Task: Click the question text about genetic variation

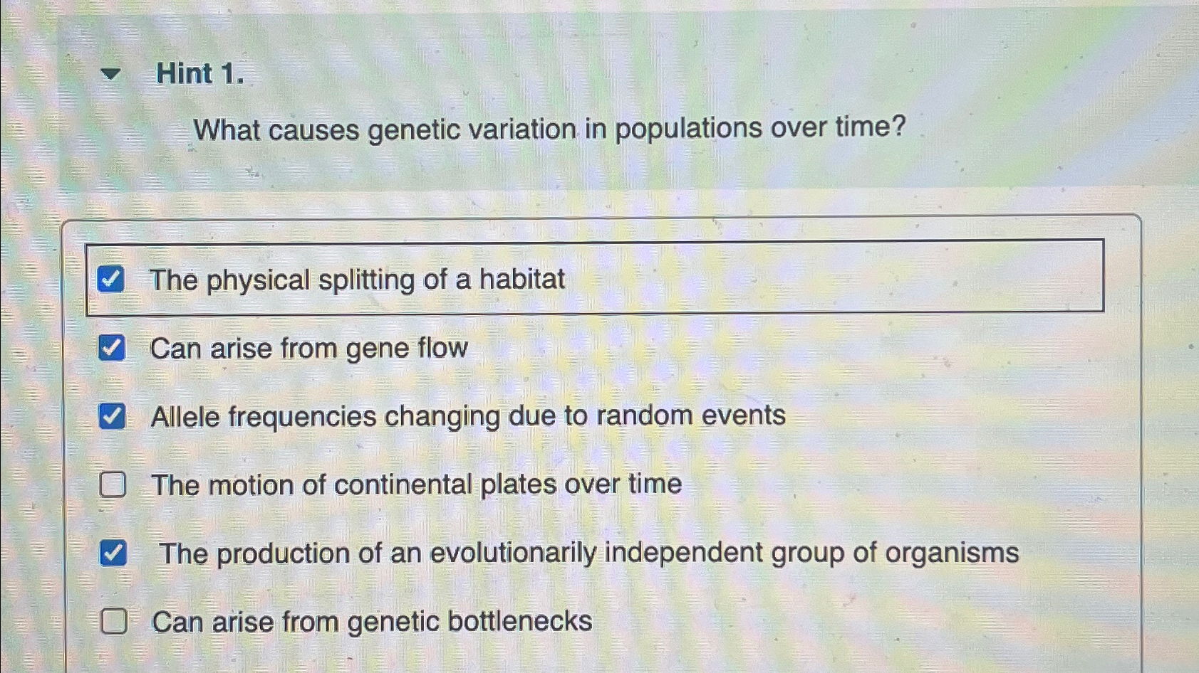Action: [x=549, y=129]
